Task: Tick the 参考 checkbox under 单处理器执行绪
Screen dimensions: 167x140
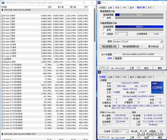Action: click(104, 18)
